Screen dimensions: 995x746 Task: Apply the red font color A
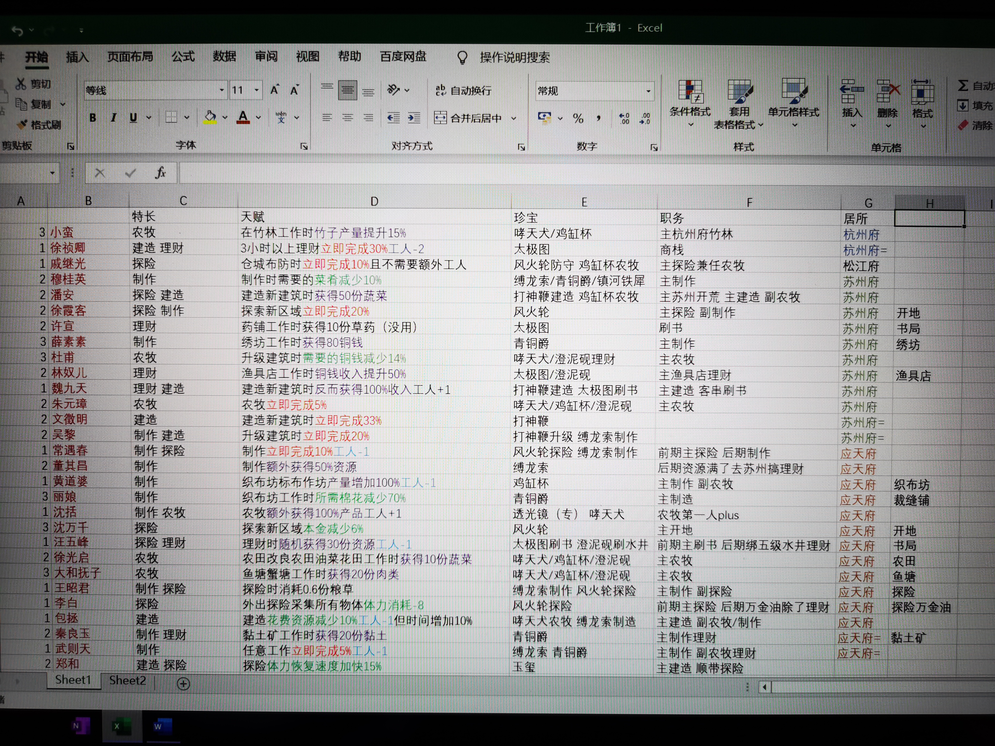point(243,117)
